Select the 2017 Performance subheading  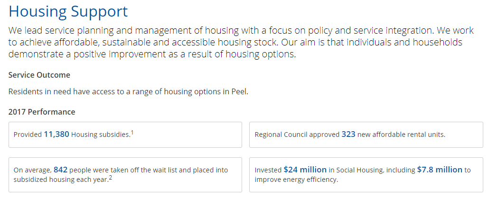[42, 112]
